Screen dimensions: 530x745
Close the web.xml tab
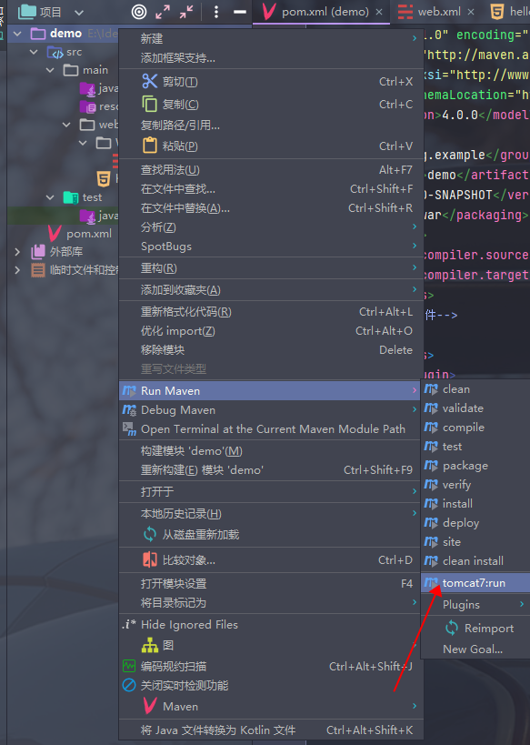[x=471, y=12]
